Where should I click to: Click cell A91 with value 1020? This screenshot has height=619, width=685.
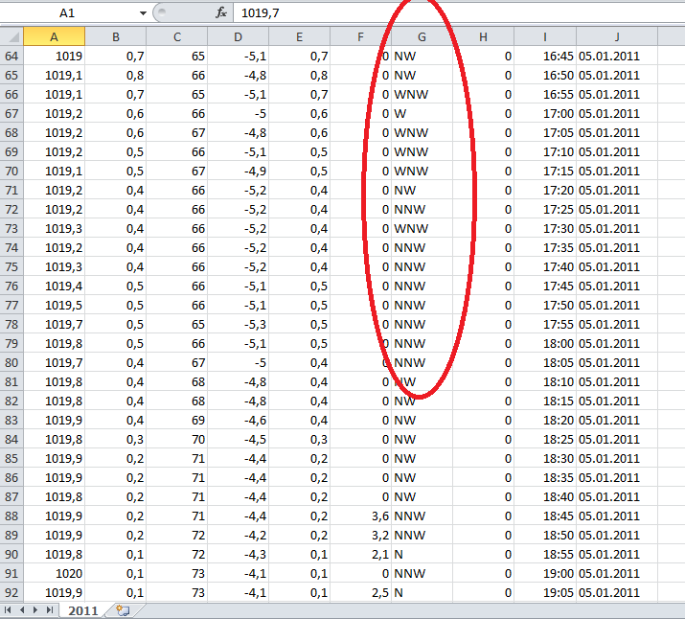click(x=55, y=574)
